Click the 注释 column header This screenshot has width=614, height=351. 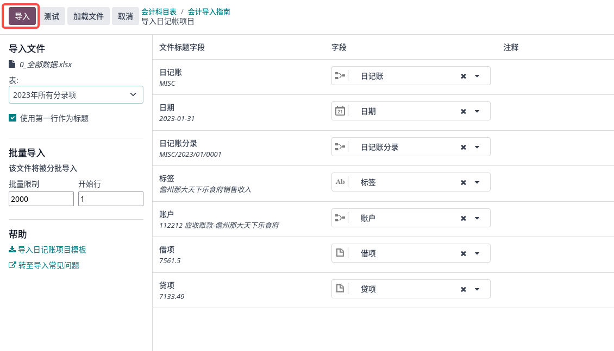point(511,47)
